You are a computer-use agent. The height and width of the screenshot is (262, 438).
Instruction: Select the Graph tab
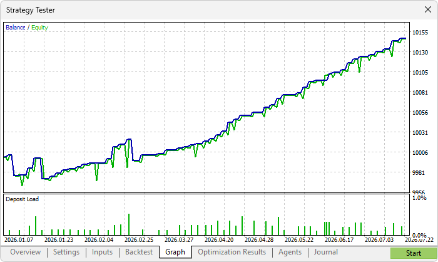pos(175,252)
